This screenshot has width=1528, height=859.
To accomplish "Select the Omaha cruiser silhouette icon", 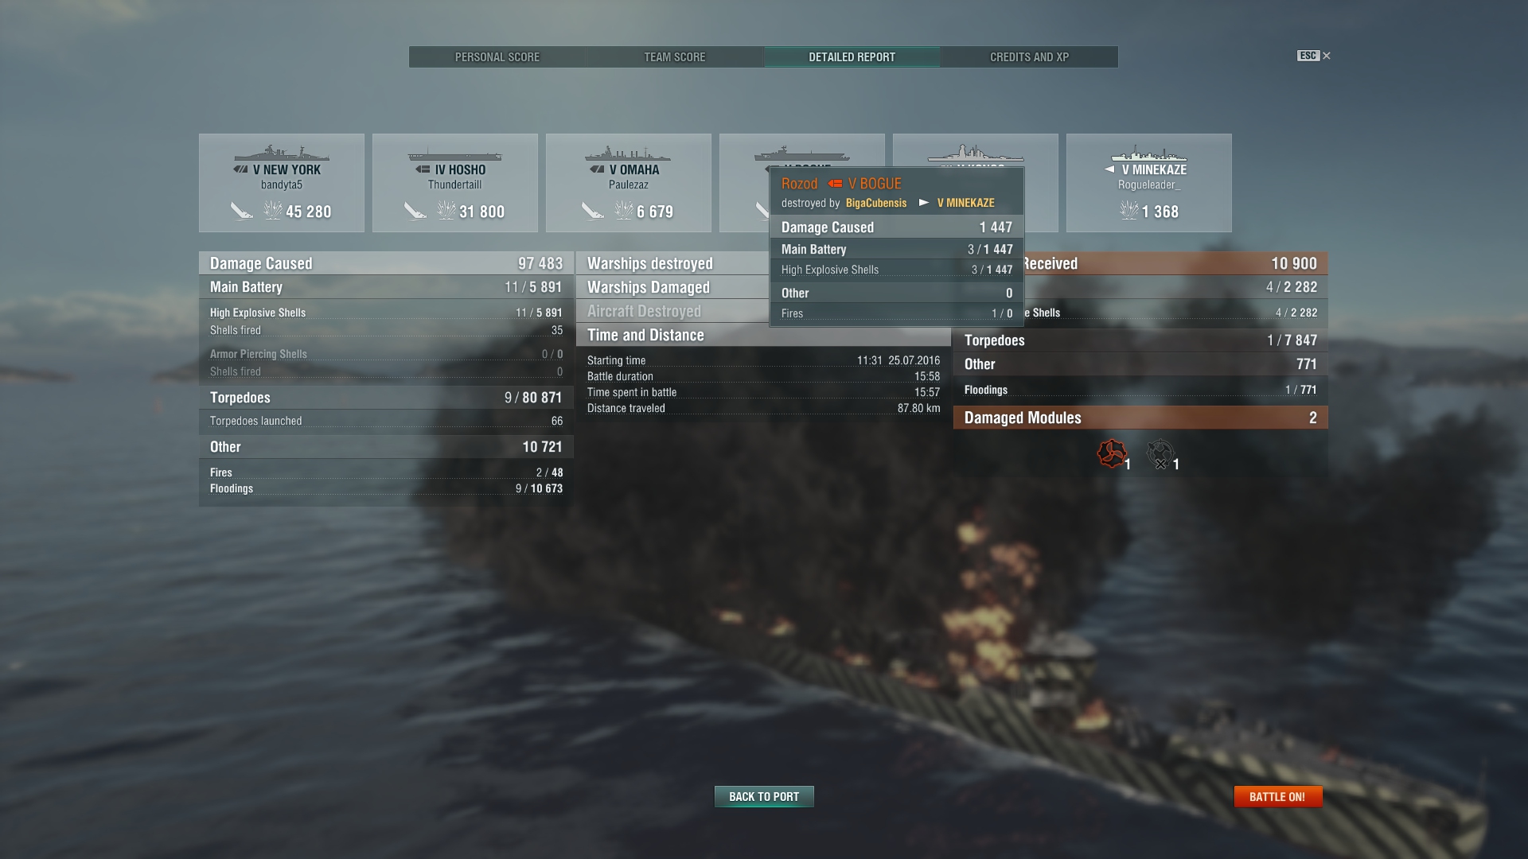I will (628, 153).
